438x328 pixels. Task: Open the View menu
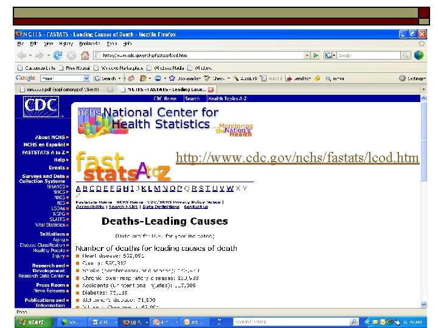[48, 44]
